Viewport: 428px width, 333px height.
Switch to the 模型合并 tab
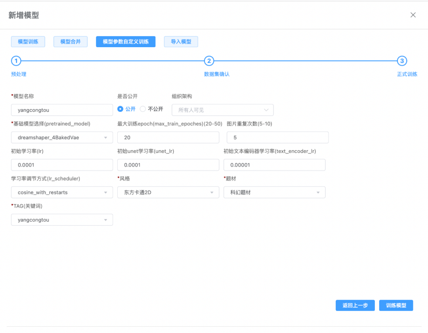pos(71,42)
